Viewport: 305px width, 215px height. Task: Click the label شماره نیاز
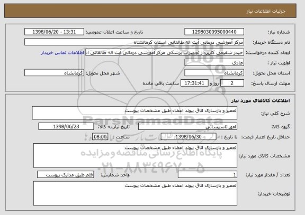click(279, 32)
